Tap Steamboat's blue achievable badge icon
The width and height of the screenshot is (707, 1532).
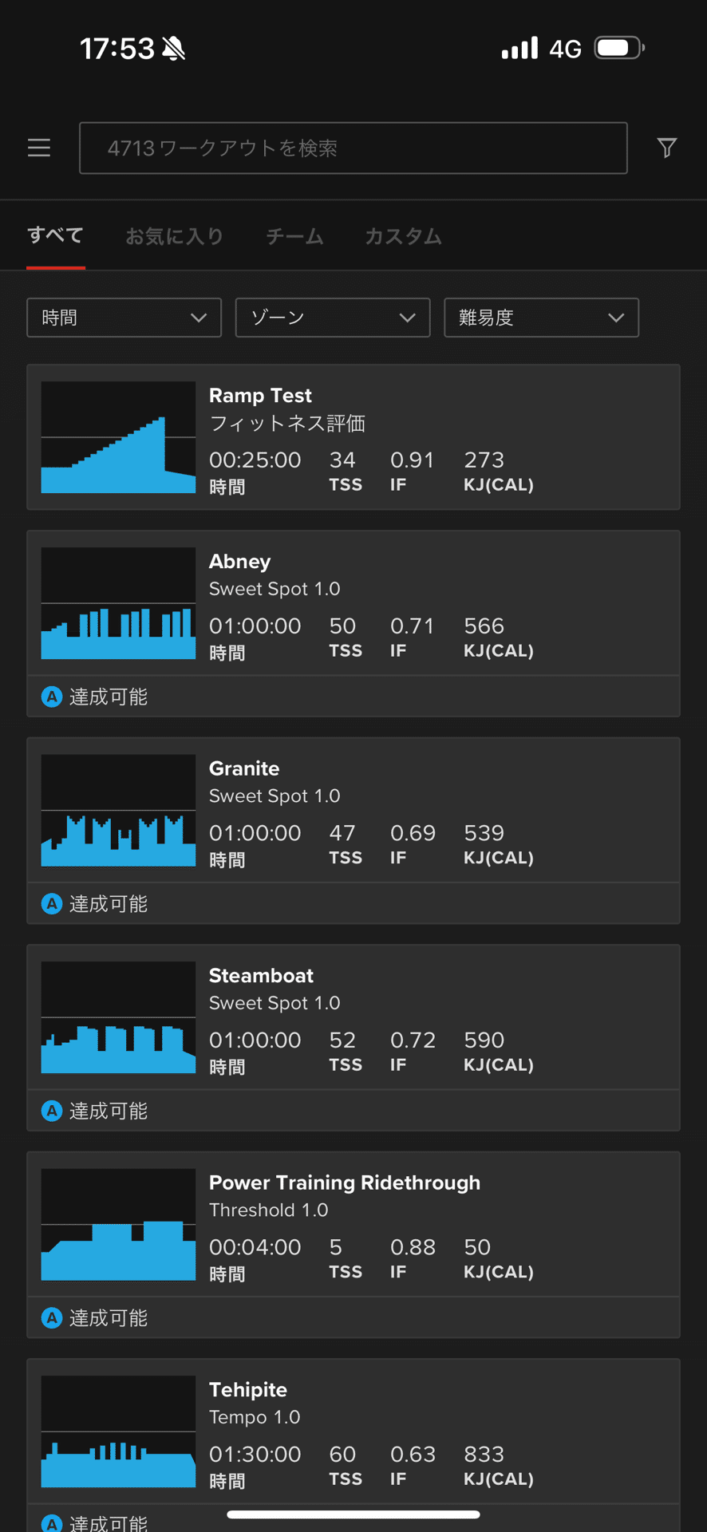pos(52,1111)
